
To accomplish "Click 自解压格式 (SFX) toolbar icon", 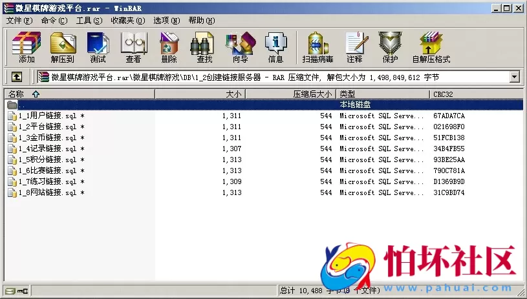I will coord(431,47).
